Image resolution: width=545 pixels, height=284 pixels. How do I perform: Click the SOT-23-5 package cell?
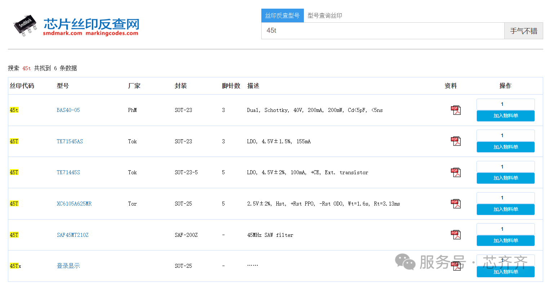[186, 172]
